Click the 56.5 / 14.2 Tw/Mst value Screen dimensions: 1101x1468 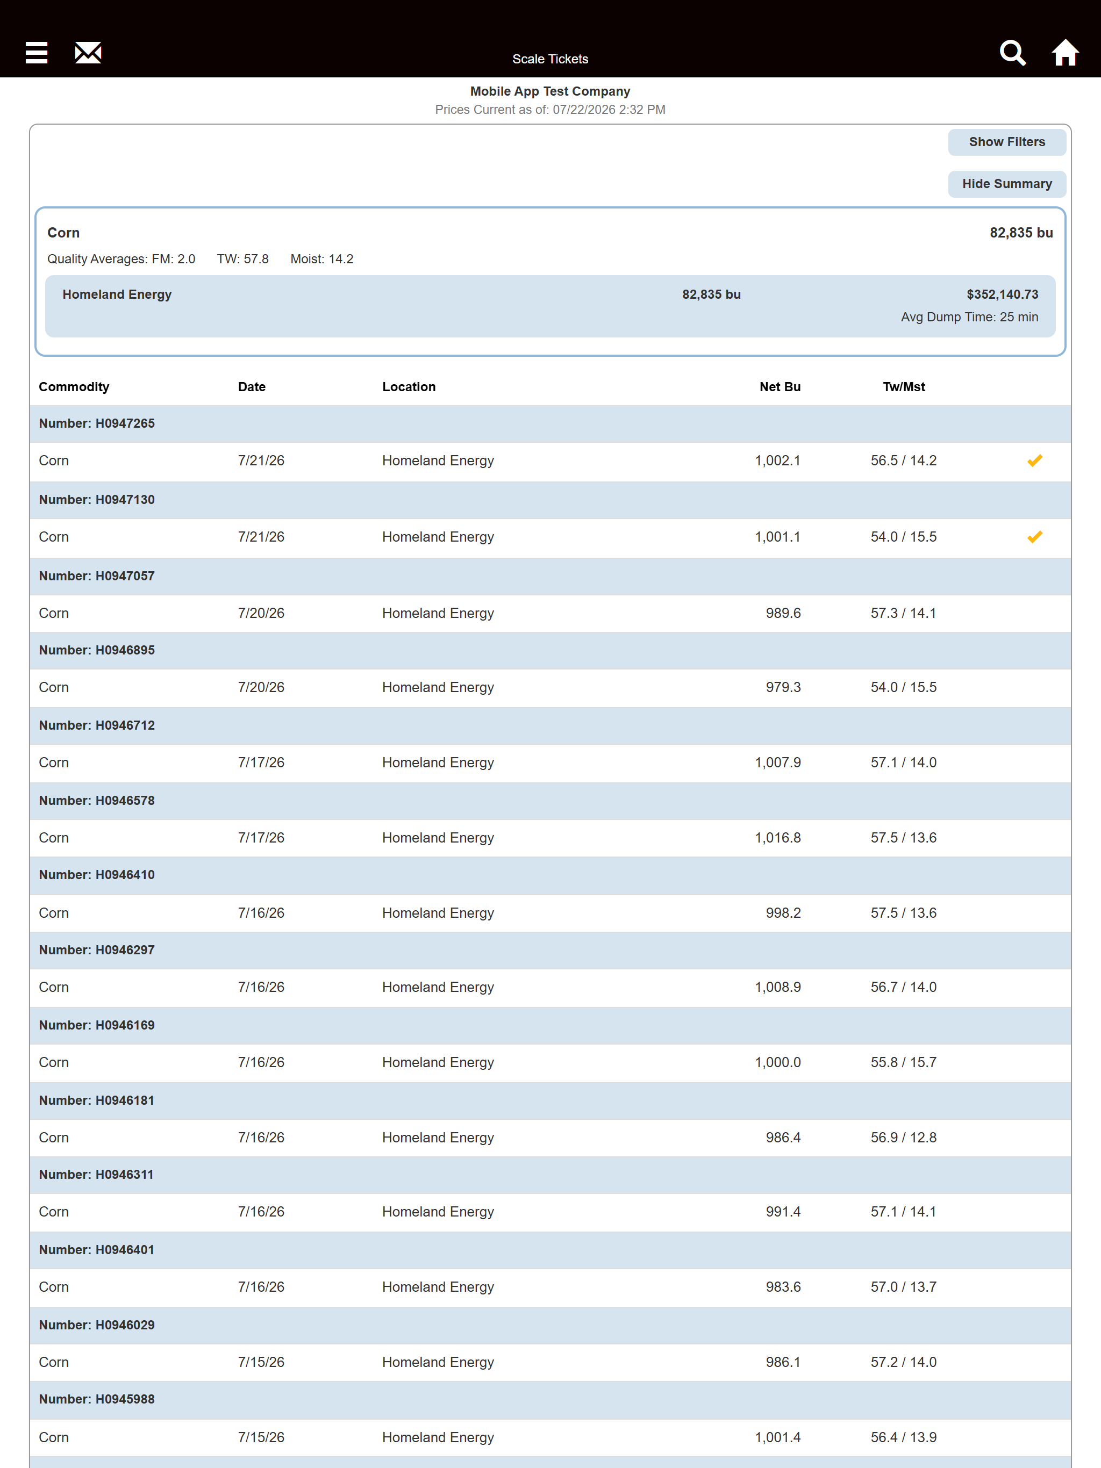(903, 460)
